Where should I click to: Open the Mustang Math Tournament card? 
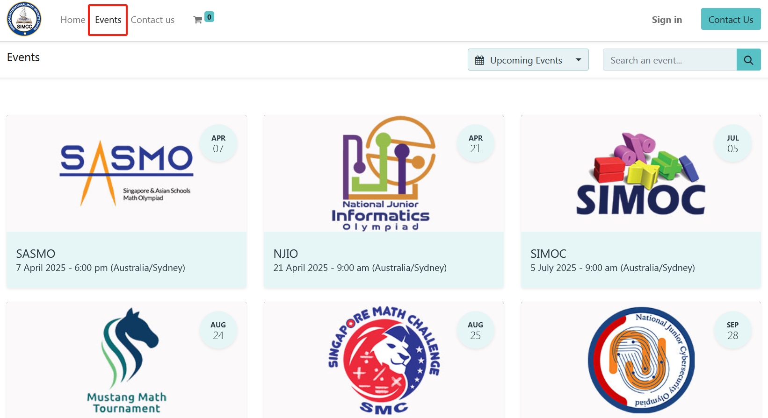click(126, 360)
